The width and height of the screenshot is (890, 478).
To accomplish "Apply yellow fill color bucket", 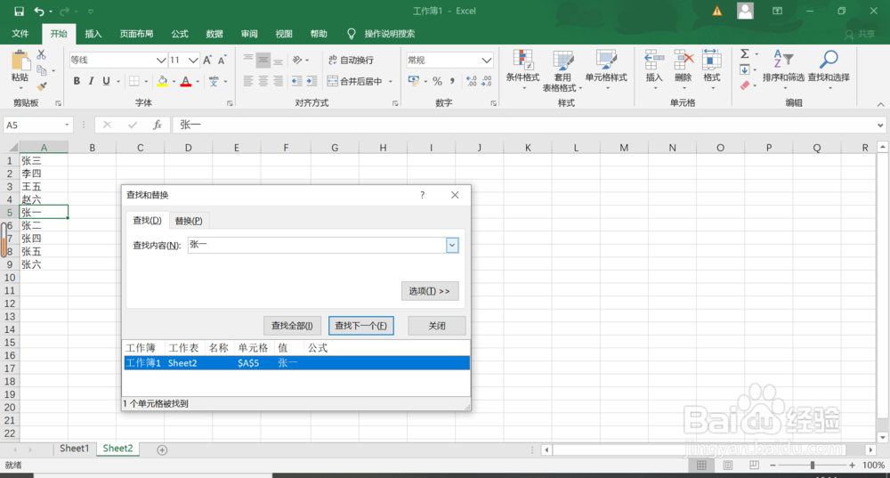I will [162, 81].
